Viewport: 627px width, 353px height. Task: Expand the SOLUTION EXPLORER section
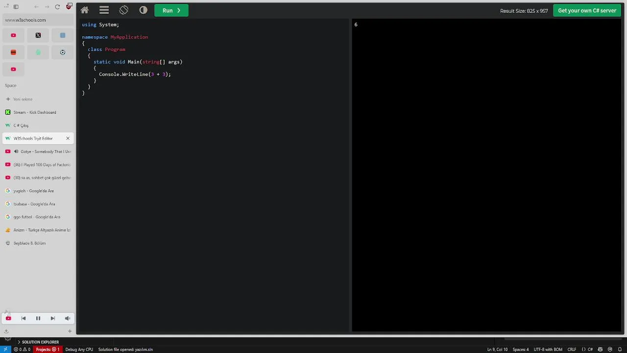[x=38, y=342]
